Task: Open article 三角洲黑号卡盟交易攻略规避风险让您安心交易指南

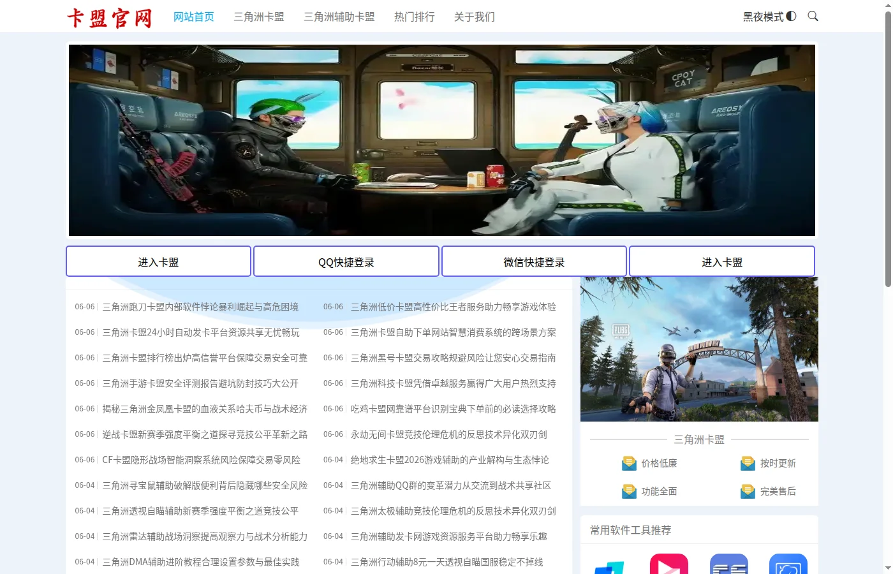Action: [x=454, y=358]
